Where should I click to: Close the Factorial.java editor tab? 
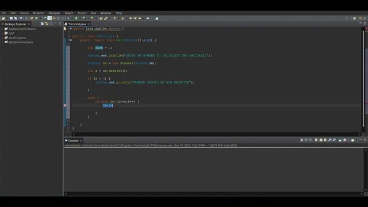pos(89,24)
